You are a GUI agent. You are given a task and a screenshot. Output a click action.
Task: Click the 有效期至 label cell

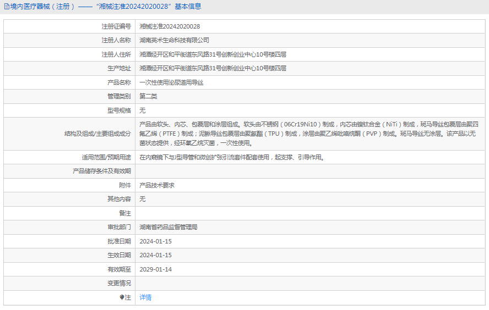coord(69,269)
